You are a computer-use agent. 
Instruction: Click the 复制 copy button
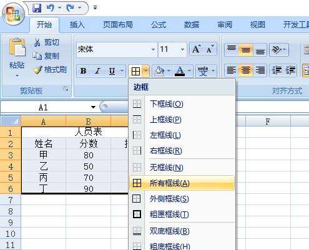[46, 56]
